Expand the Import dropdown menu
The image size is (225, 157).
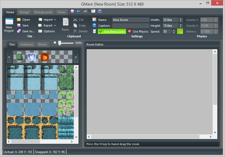(x=47, y=20)
